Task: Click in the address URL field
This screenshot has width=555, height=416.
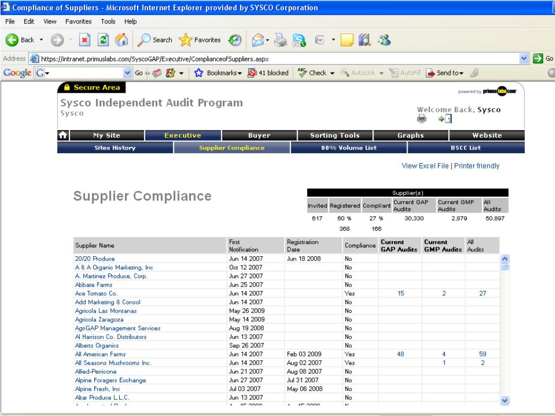Action: [280, 58]
